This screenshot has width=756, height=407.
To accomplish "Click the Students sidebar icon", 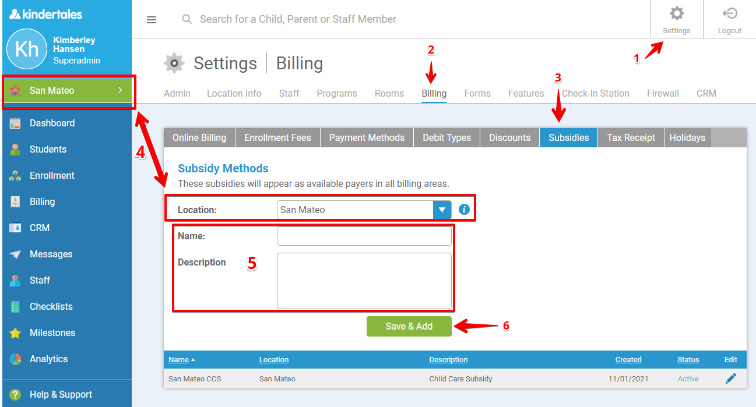I will (x=15, y=150).
